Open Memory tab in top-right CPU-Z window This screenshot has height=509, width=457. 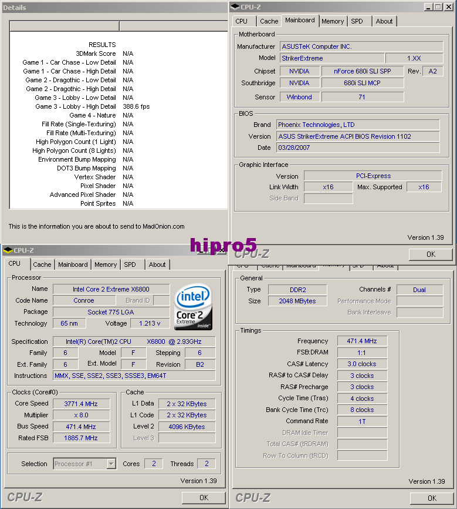click(x=333, y=21)
